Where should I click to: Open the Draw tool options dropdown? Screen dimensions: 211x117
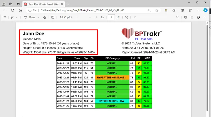(38, 17)
